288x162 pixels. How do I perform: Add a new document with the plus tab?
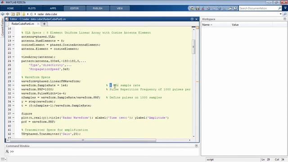point(44,24)
